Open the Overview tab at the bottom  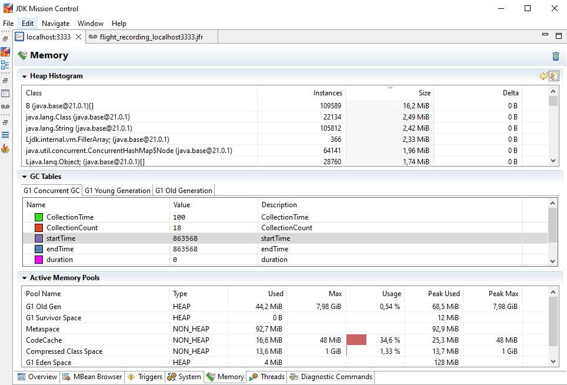pos(38,377)
